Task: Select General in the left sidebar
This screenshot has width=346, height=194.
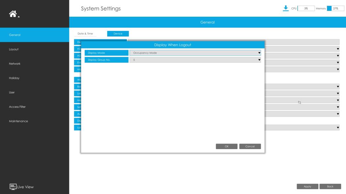Action: [35, 35]
